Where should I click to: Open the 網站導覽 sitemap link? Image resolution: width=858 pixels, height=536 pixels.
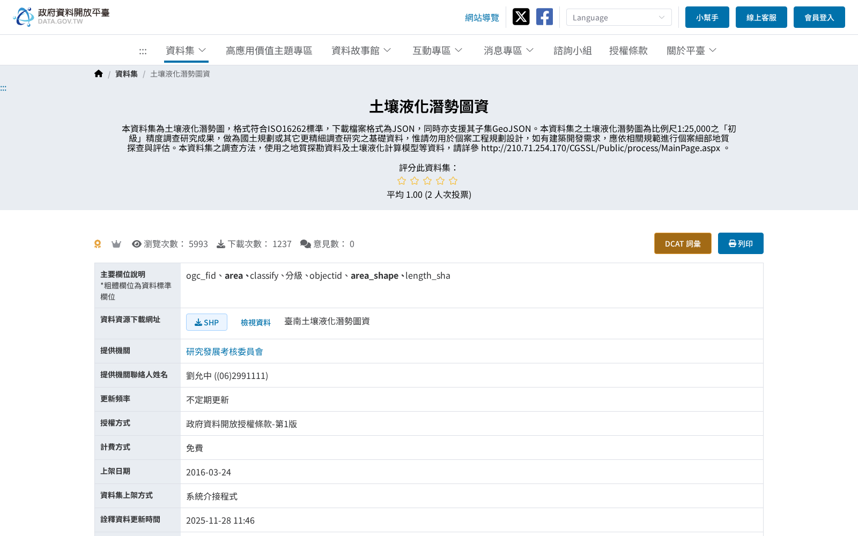(x=482, y=18)
